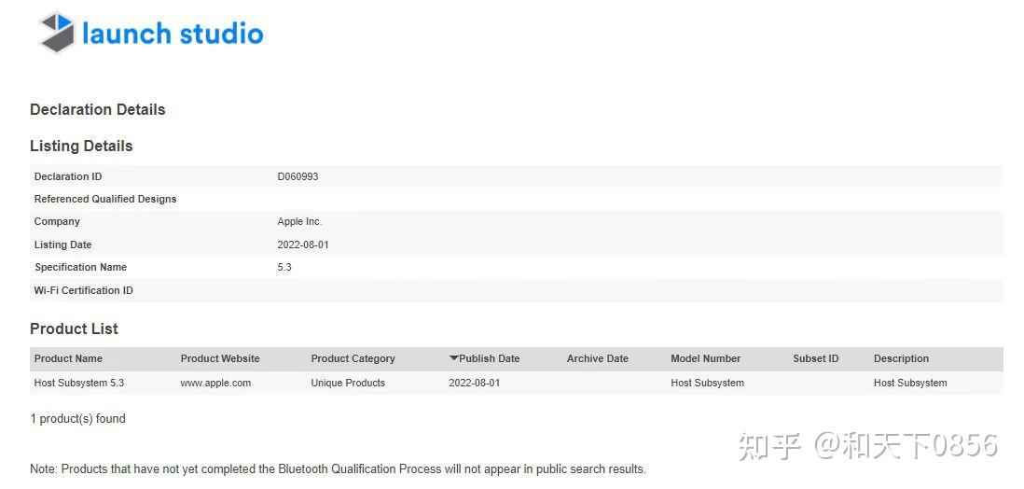Sort table by Publish Date header

click(489, 358)
